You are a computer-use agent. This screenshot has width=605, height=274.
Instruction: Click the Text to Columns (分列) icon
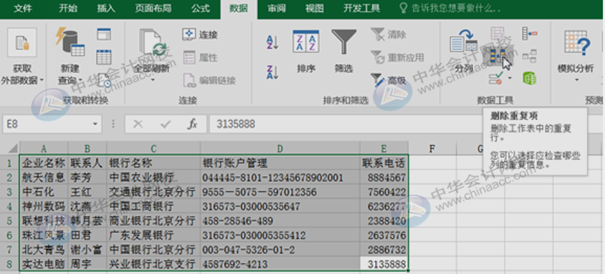point(463,41)
